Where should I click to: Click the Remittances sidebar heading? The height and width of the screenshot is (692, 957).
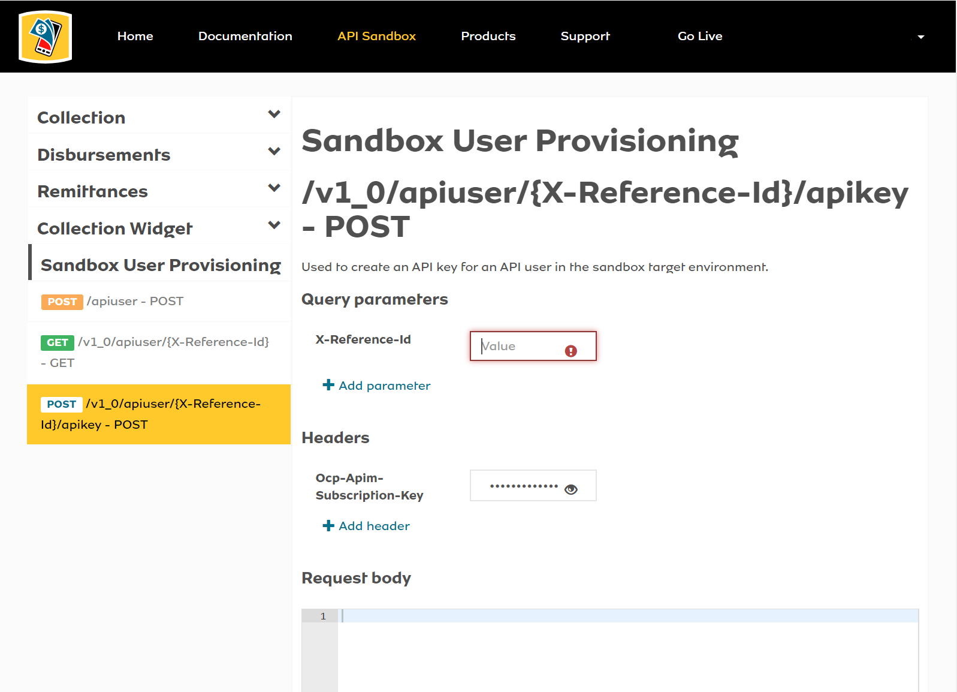(x=92, y=191)
